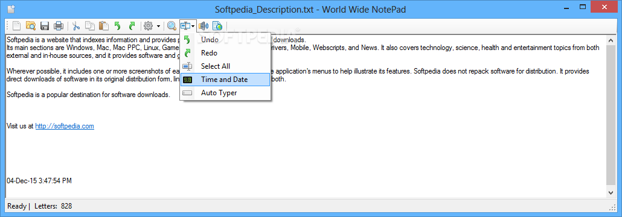The height and width of the screenshot is (217, 622).
Task: Follow the http://softpedia.com hyperlink
Action: pos(65,127)
